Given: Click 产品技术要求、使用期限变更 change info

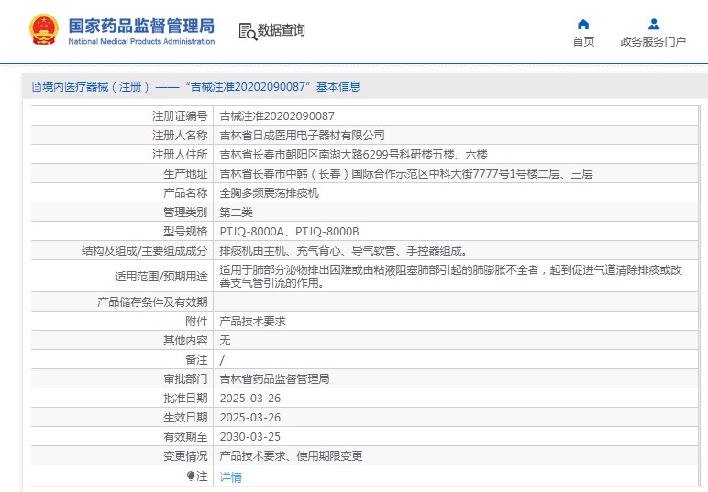Looking at the screenshot, I should pos(291,456).
